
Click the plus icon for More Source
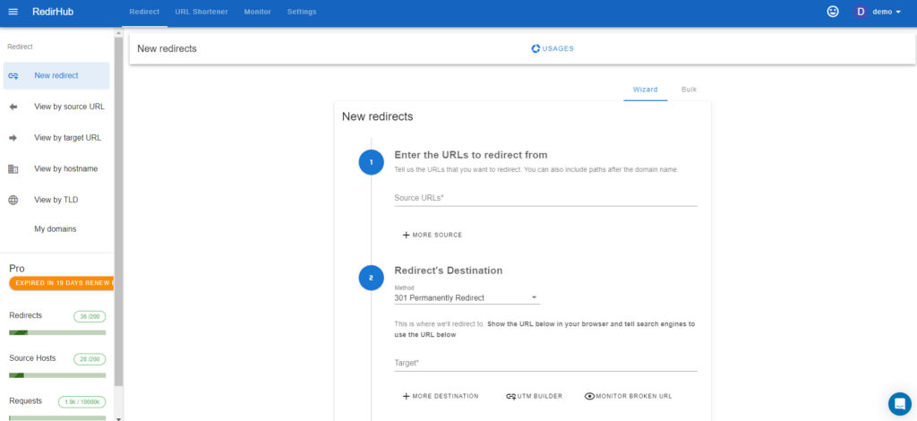(406, 235)
